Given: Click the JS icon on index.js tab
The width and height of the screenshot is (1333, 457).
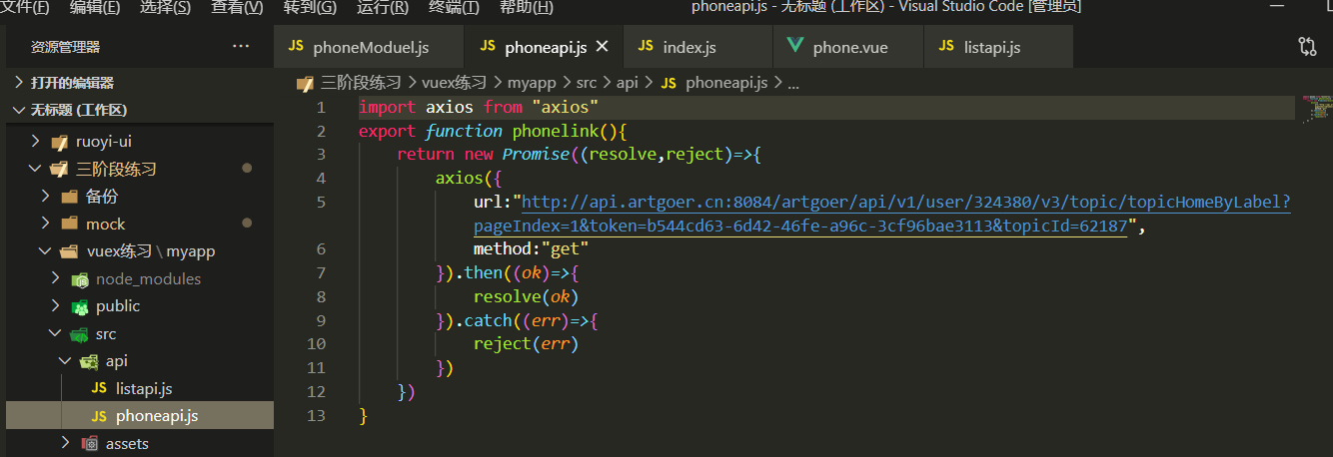Looking at the screenshot, I should [646, 47].
